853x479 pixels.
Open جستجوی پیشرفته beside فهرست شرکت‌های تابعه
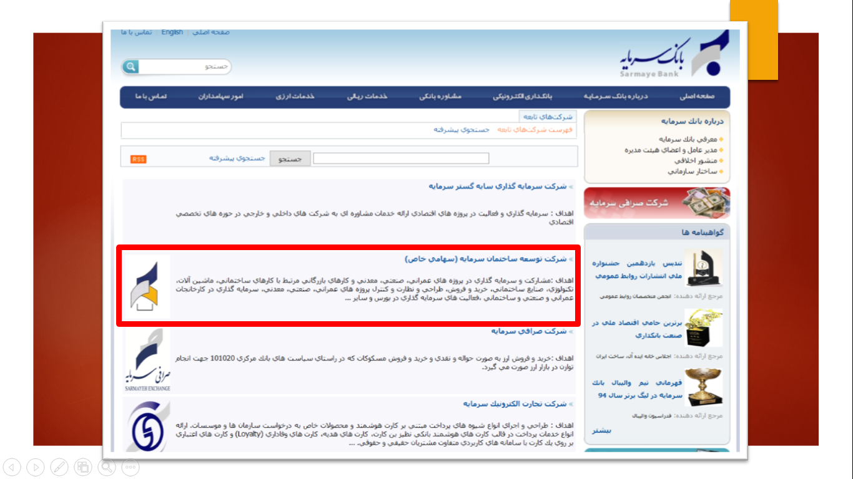[461, 130]
